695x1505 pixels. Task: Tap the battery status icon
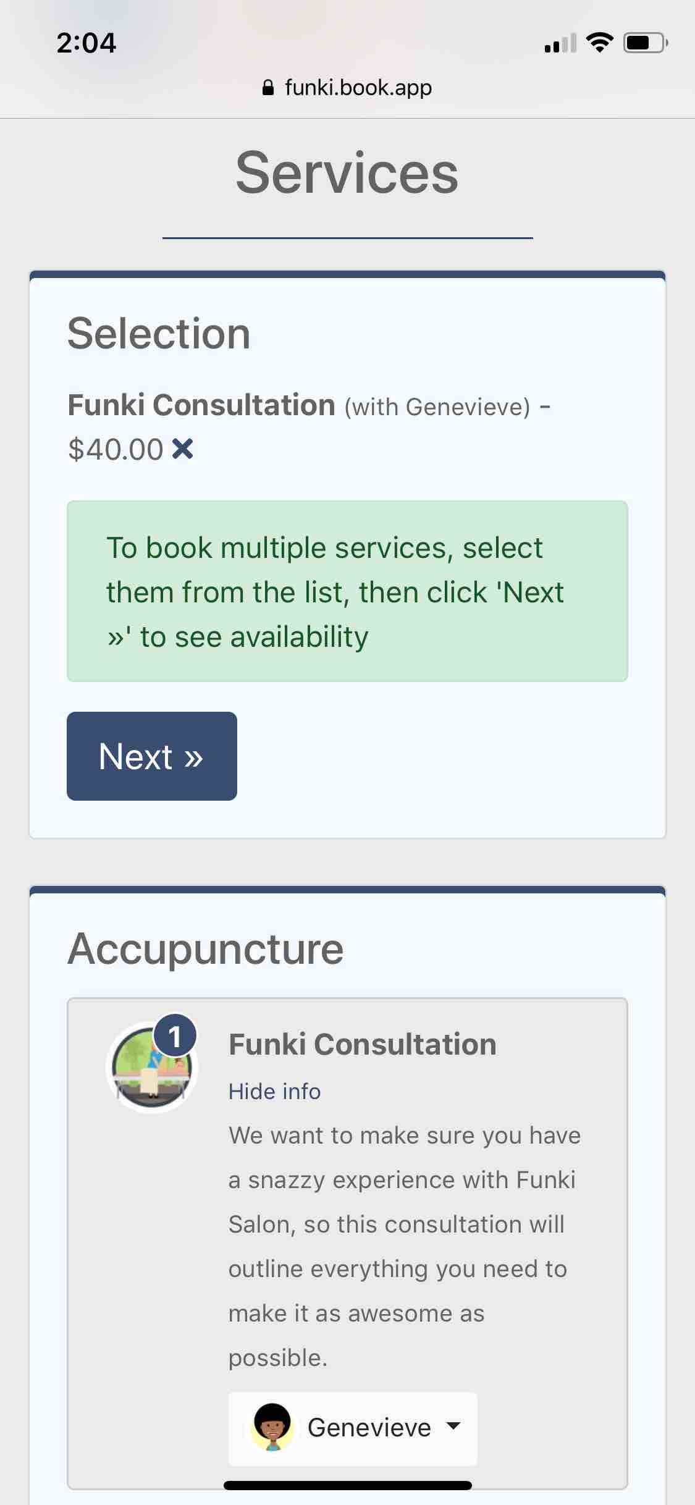[646, 43]
